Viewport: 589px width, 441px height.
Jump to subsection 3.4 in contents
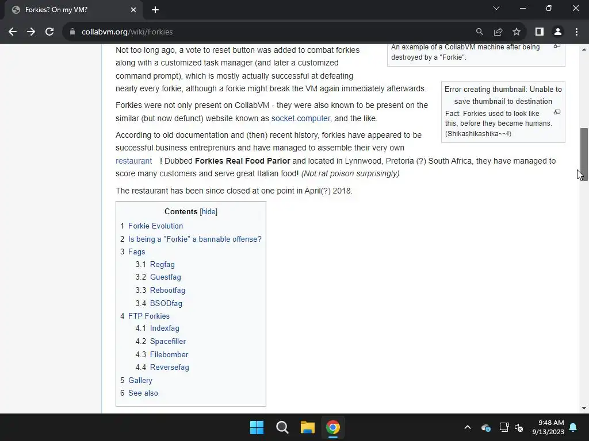[166, 303]
